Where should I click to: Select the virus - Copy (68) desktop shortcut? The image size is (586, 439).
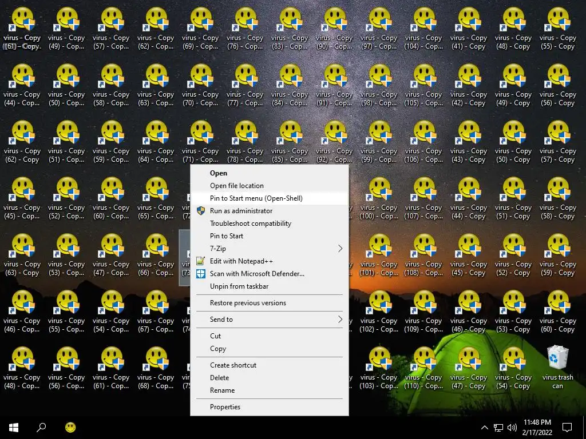pyautogui.click(x=156, y=369)
